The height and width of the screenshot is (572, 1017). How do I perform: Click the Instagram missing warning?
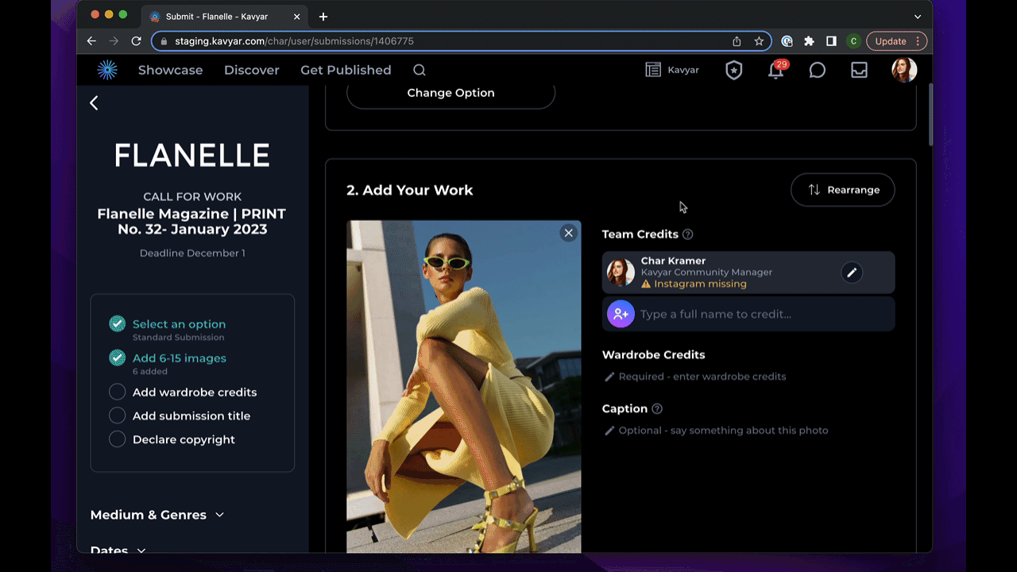[x=694, y=284]
